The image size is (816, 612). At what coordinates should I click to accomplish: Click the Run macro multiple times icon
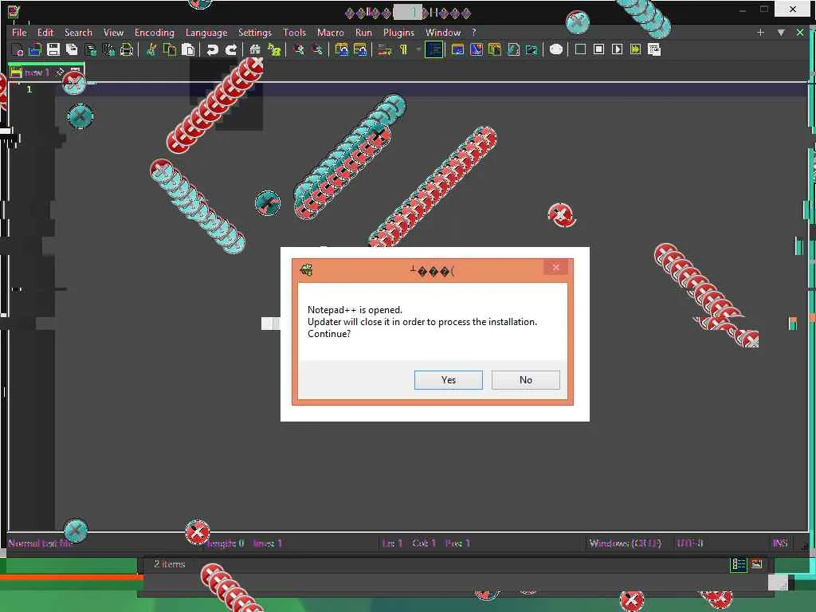click(x=635, y=49)
